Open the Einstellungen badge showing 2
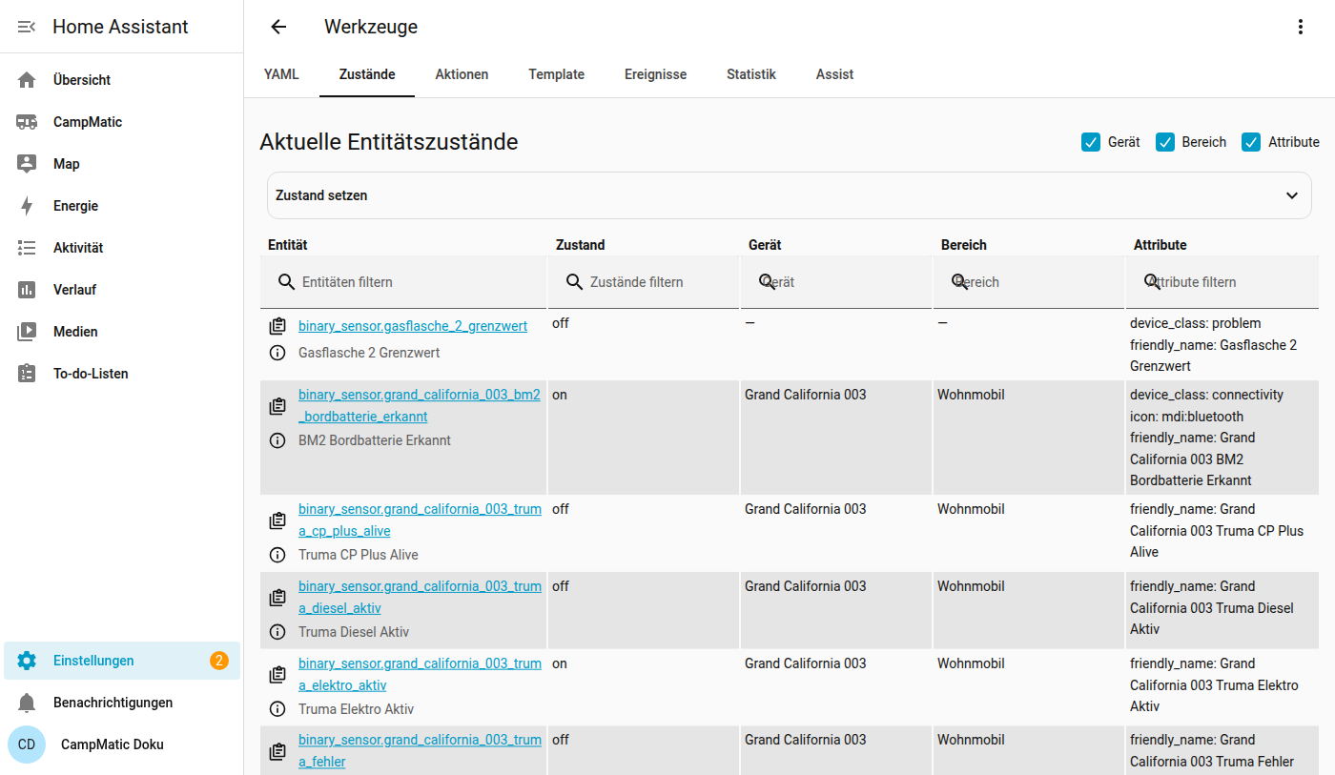This screenshot has height=775, width=1335. pos(219,661)
